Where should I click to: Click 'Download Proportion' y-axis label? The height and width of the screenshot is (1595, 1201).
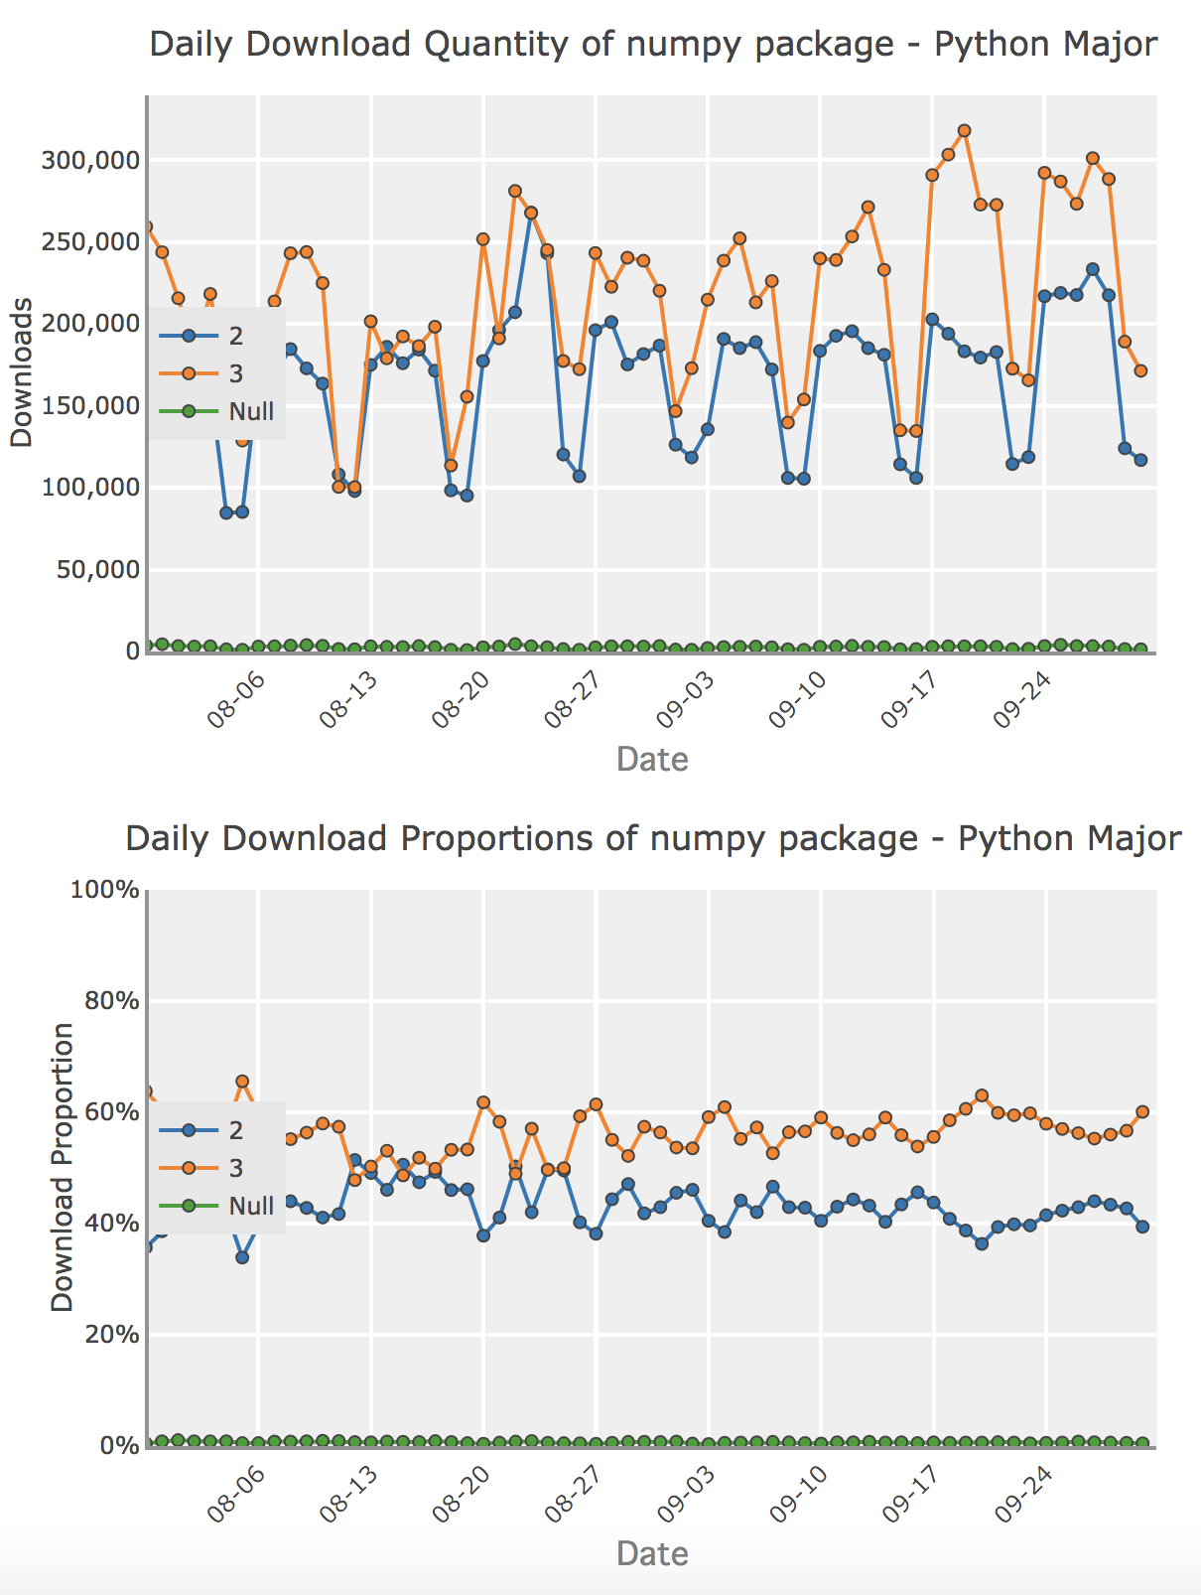[x=63, y=1167]
